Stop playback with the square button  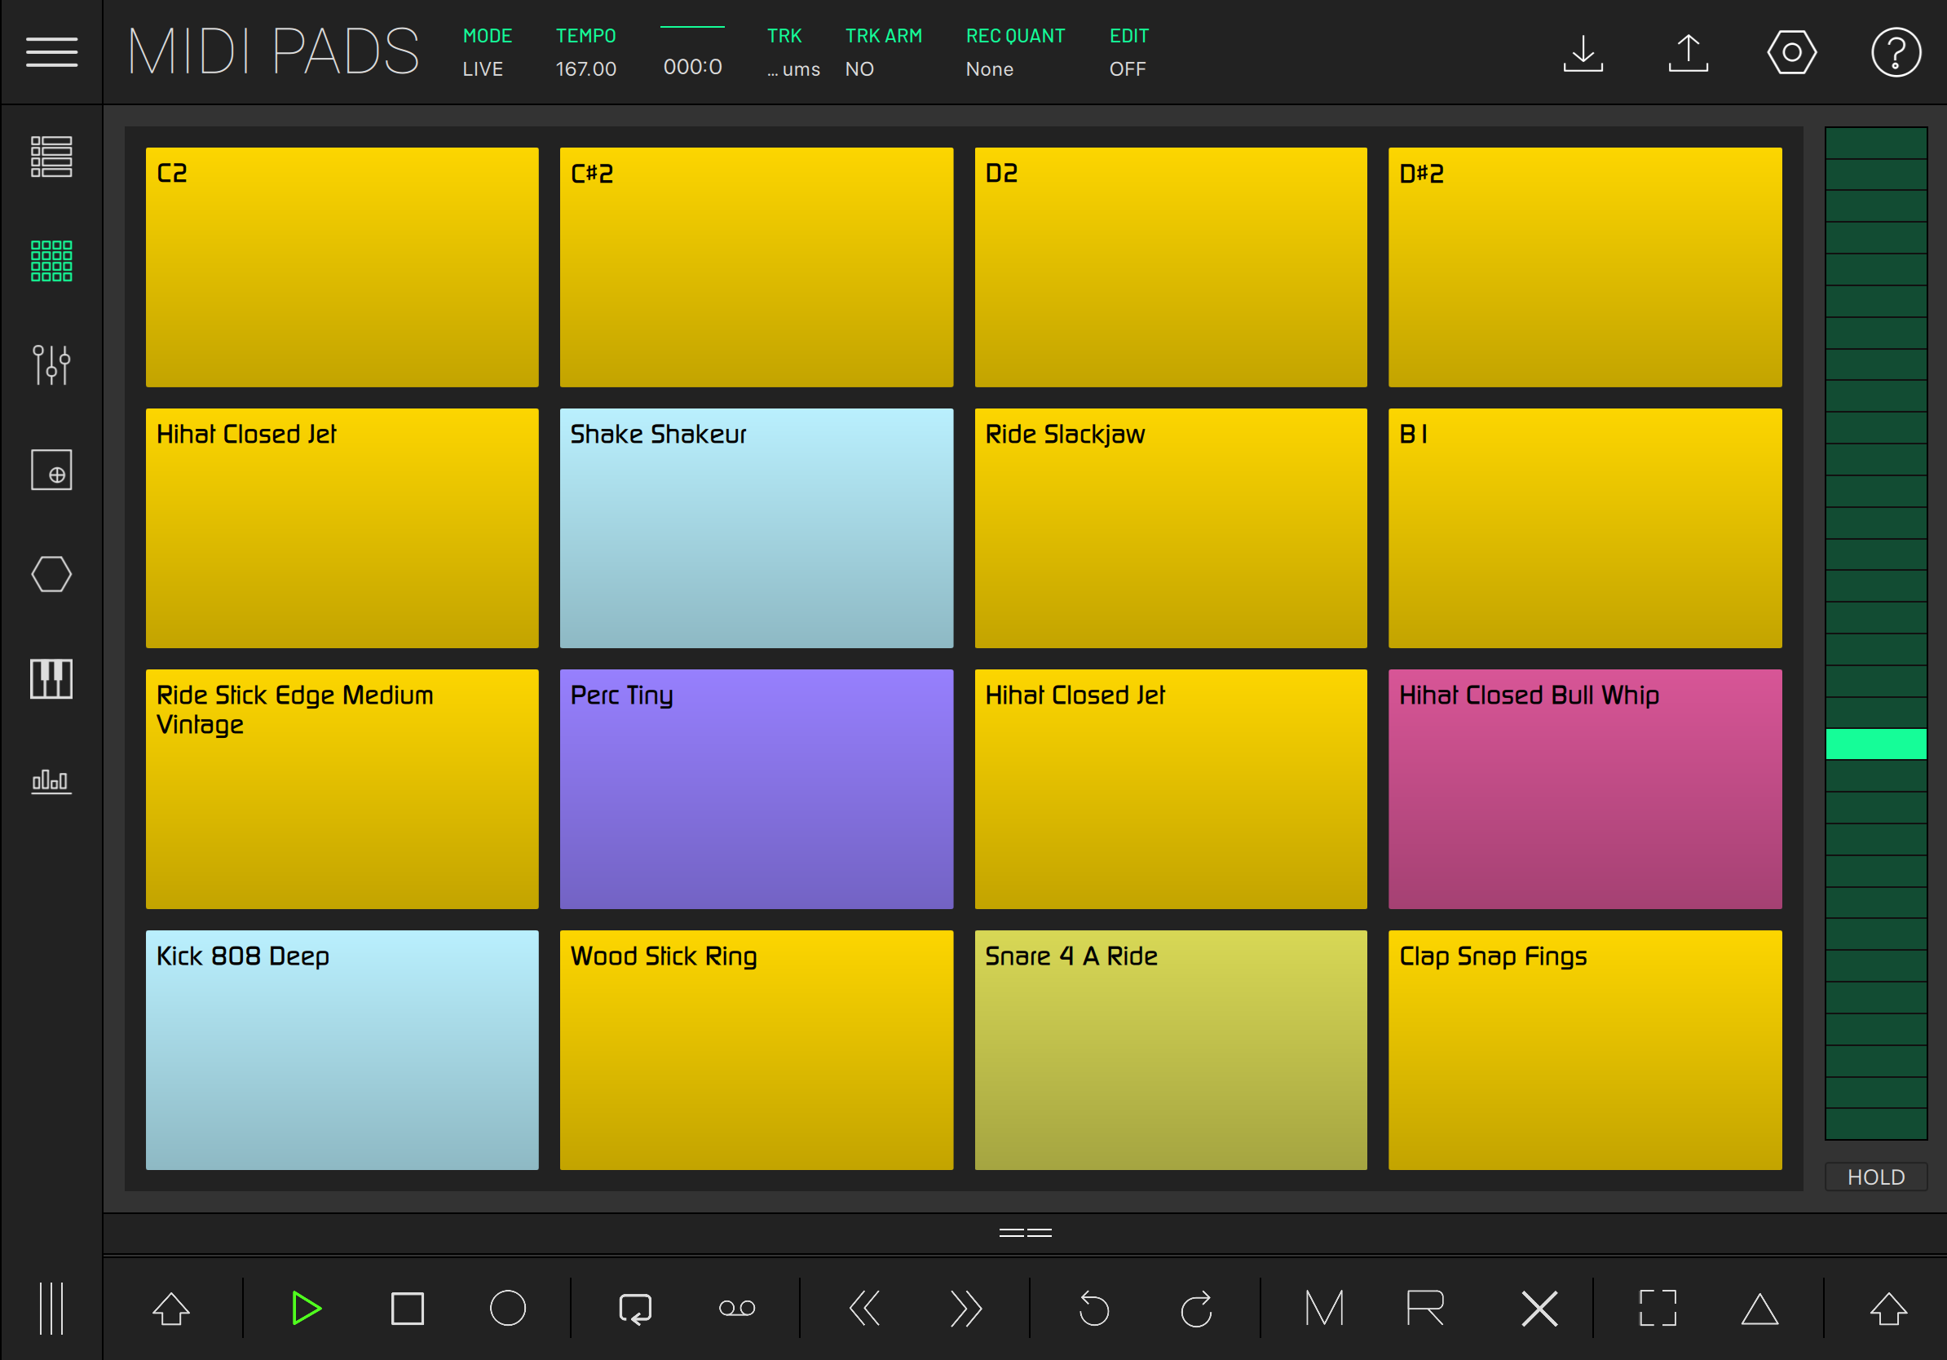point(407,1309)
